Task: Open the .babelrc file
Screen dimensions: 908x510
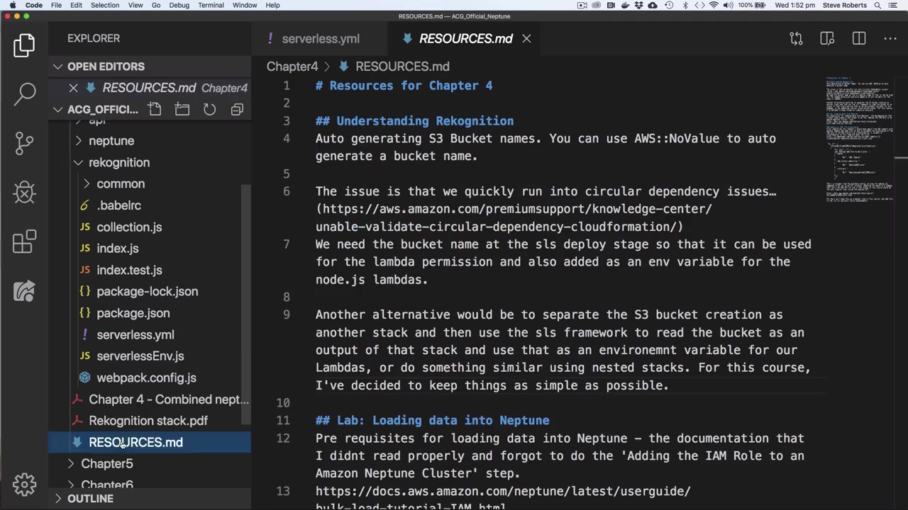Action: pos(118,205)
